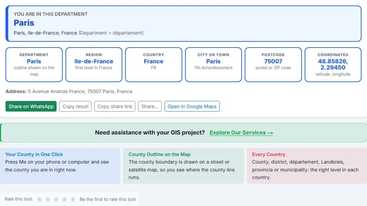Image resolution: width=367 pixels, height=206 pixels.
Task: Choose the third rating star
Action: point(56,199)
